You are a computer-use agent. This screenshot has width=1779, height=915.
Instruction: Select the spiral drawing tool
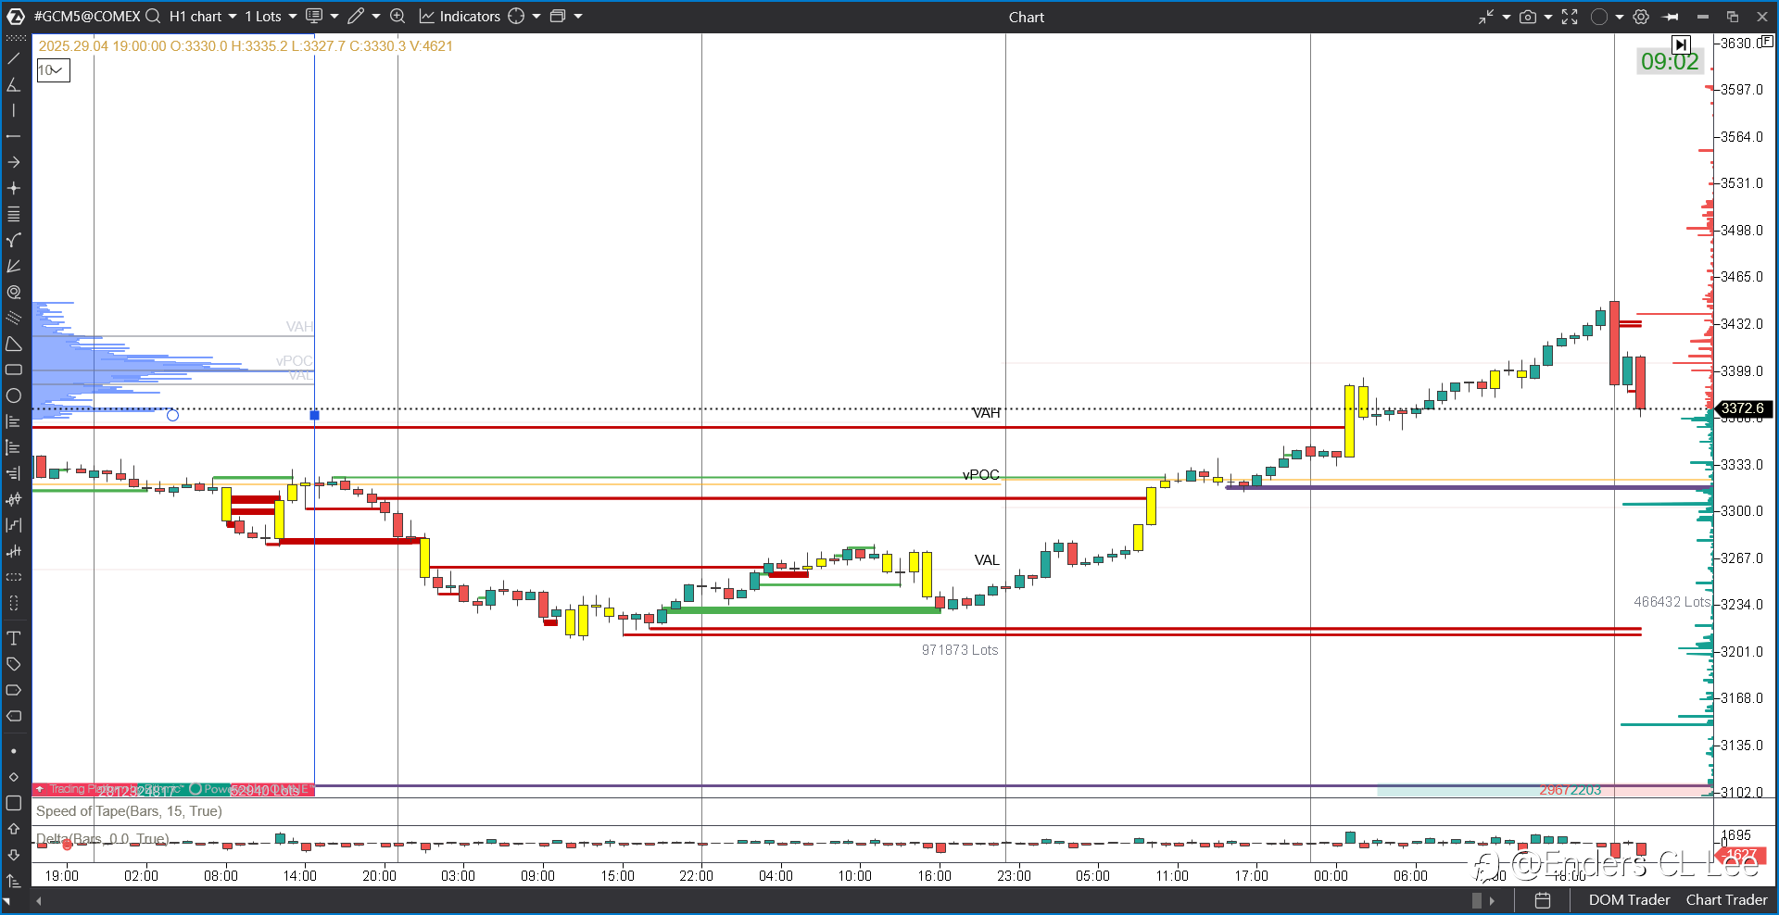13,292
